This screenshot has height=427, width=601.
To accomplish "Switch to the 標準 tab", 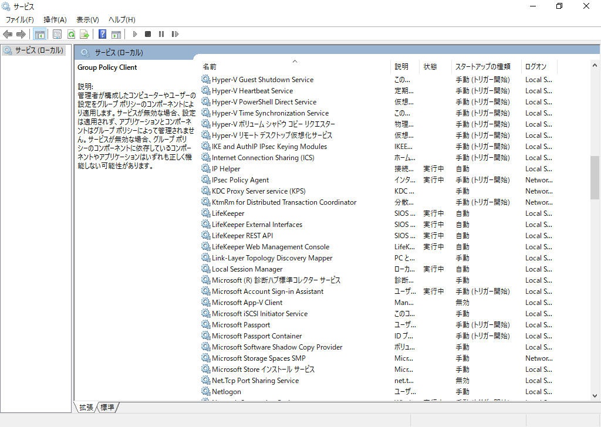I will tap(107, 407).
